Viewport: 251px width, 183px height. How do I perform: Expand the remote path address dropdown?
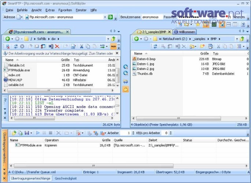(108, 39)
